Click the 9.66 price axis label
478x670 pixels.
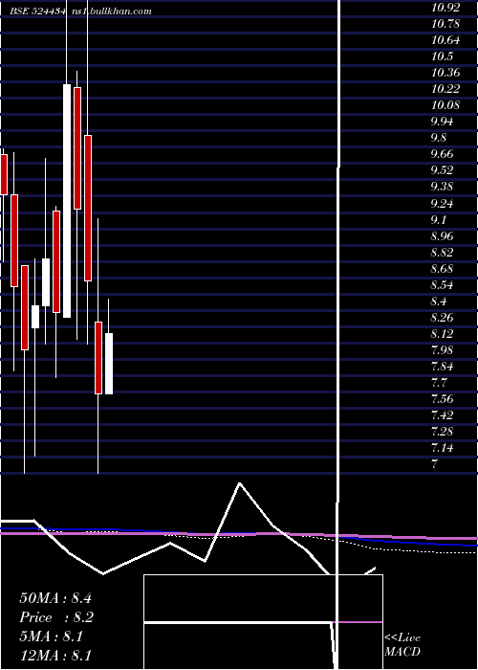[442, 154]
